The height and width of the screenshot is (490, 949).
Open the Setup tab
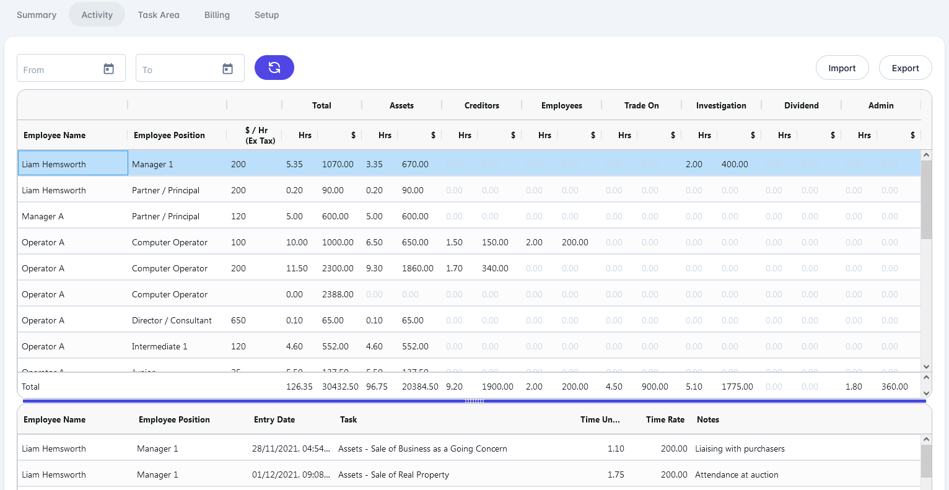267,15
